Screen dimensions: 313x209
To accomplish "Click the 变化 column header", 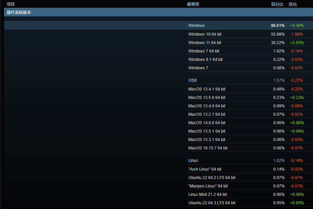I will coord(293,4).
